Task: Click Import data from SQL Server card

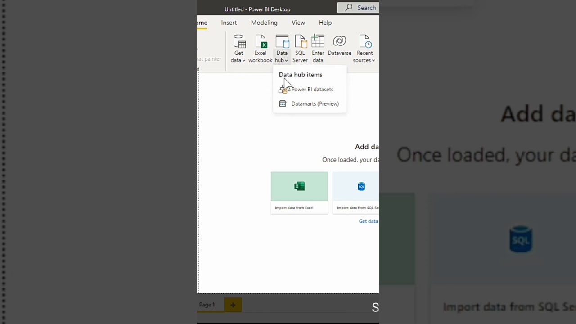Action: point(355,193)
